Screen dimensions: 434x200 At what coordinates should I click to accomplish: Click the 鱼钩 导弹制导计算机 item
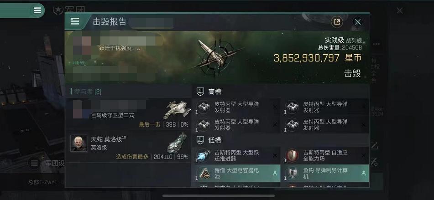click(325, 173)
